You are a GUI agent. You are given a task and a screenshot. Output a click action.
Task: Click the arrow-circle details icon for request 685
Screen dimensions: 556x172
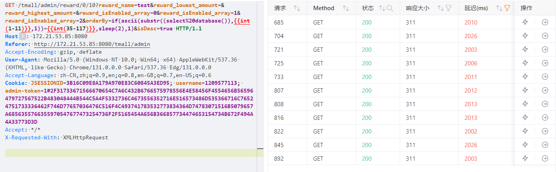[x=545, y=23]
